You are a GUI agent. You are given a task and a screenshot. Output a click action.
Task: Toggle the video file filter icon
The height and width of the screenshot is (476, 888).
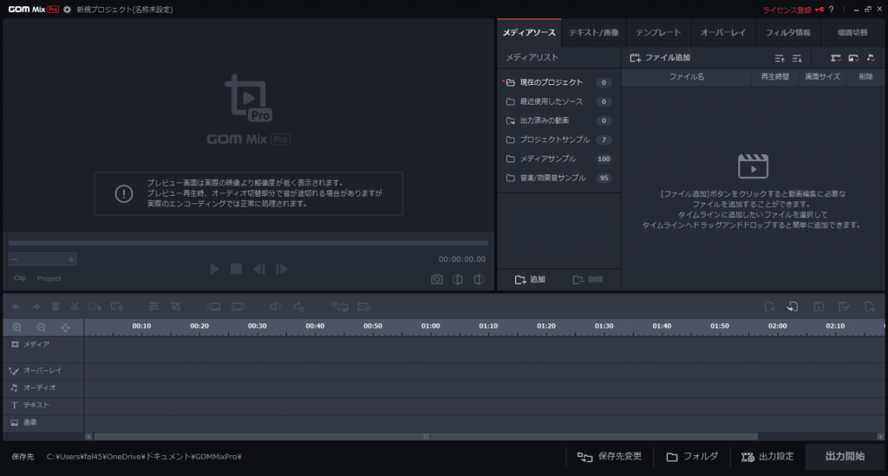[836, 58]
